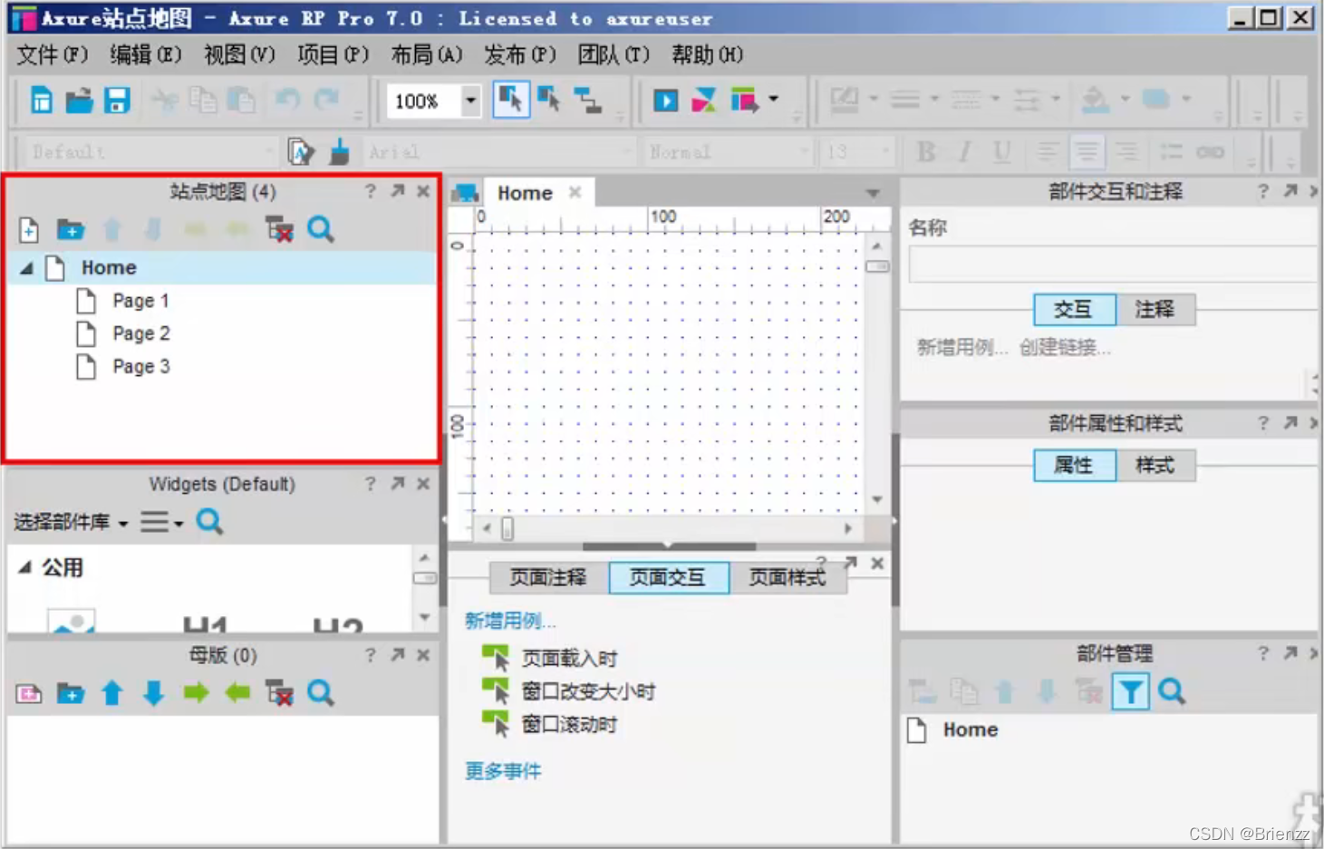Open the widgets panel list options menu
1324x849 pixels.
pyautogui.click(x=161, y=522)
